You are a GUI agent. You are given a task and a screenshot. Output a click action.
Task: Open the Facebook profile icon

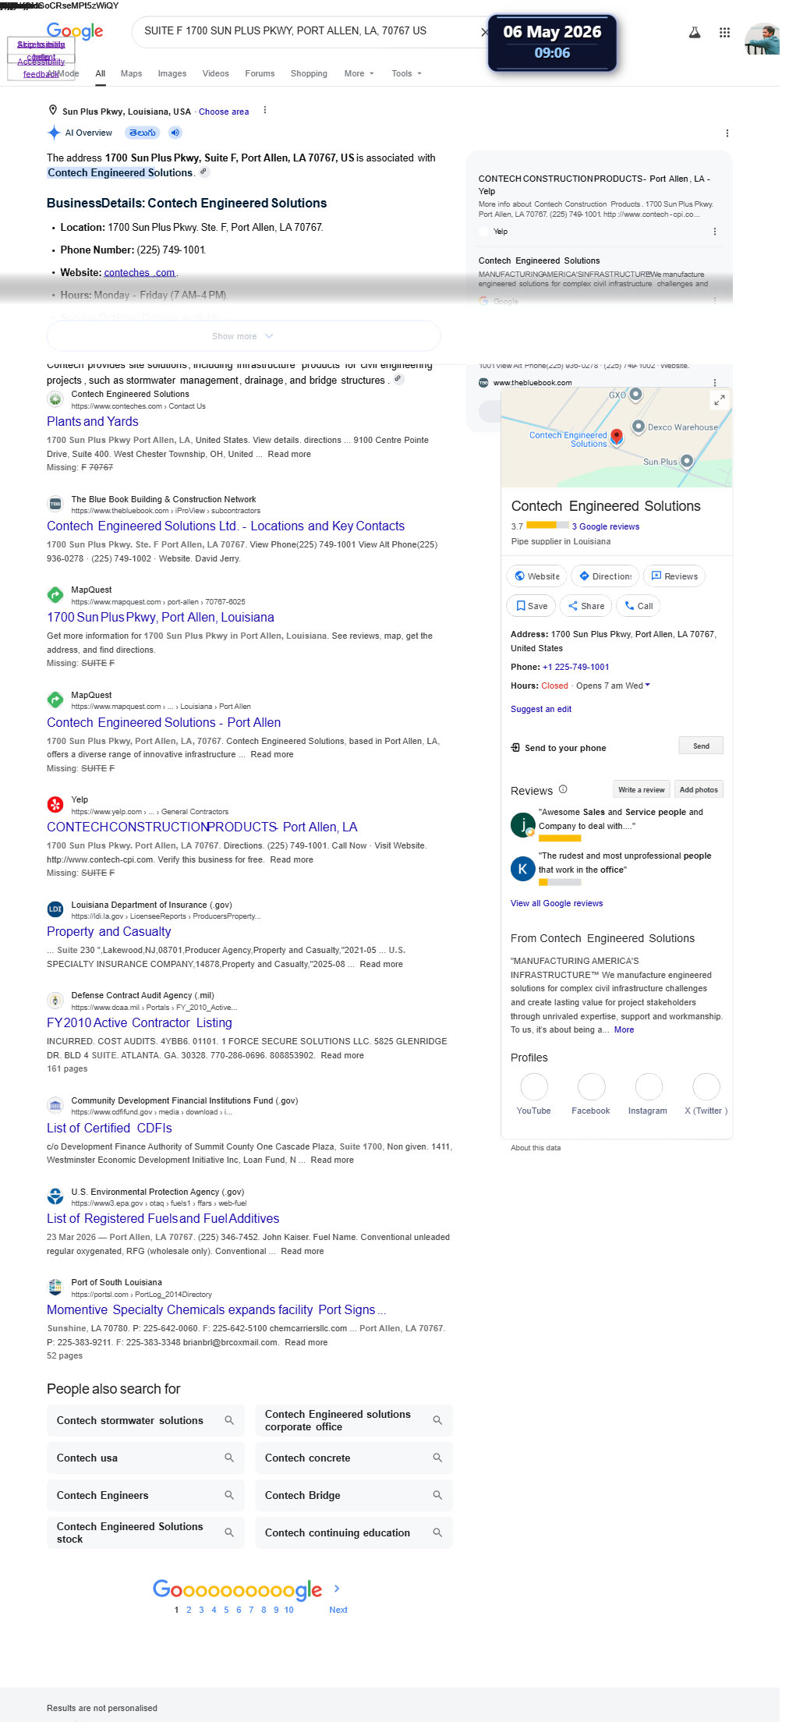pos(592,1086)
